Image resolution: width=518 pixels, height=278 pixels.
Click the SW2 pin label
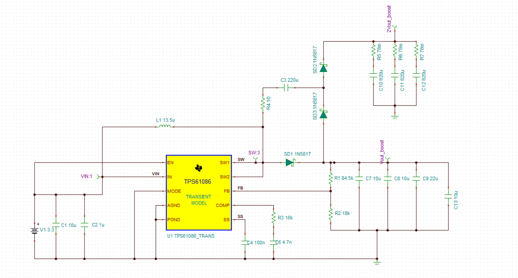[225, 177]
